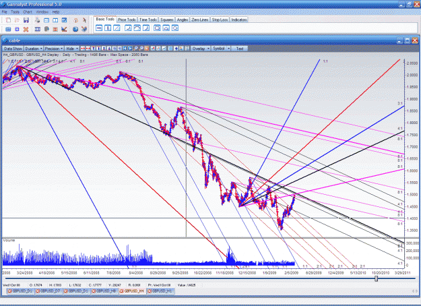Click the scroll-left arrow icon in chart toolbar
421x306 pixels.
click(125, 49)
